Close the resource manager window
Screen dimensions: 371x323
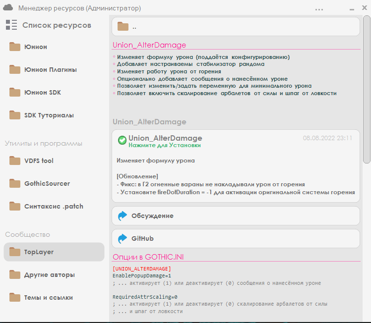(365, 8)
